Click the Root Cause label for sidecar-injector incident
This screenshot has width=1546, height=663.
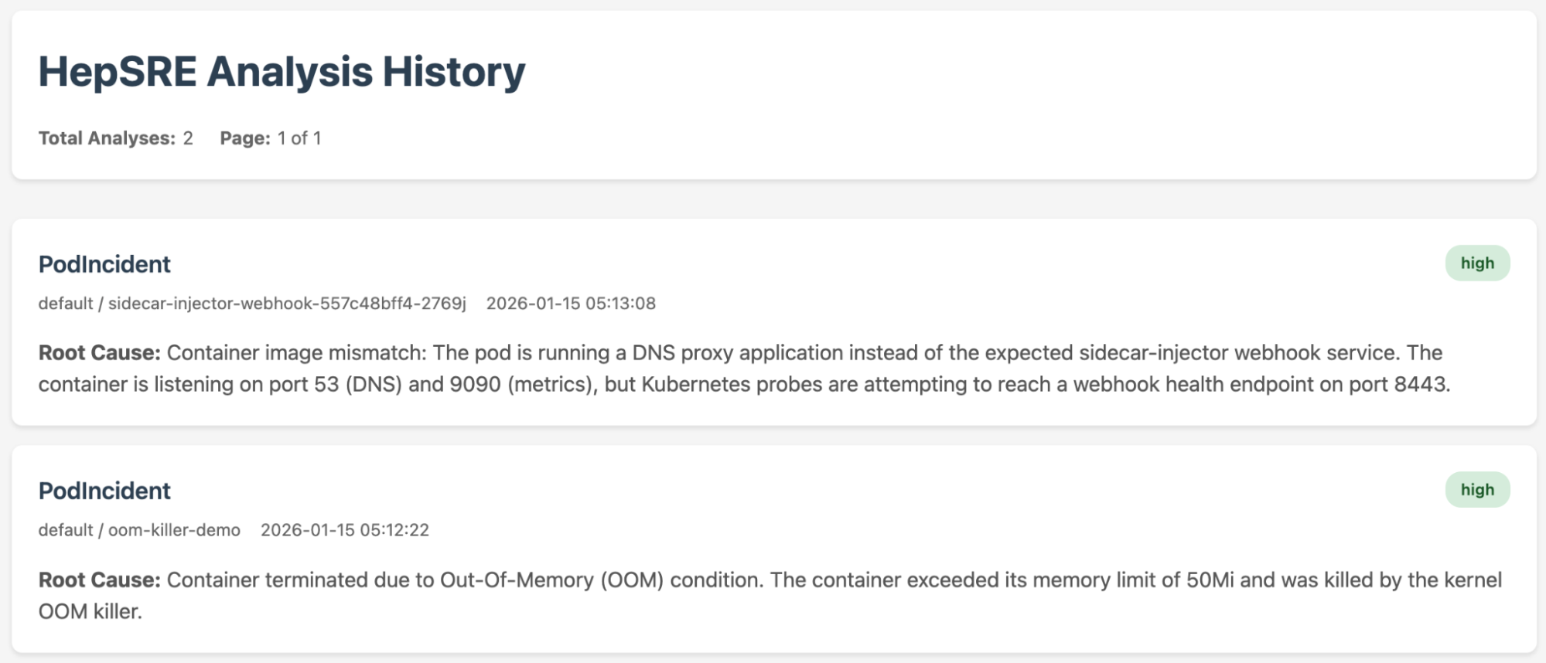coord(99,353)
